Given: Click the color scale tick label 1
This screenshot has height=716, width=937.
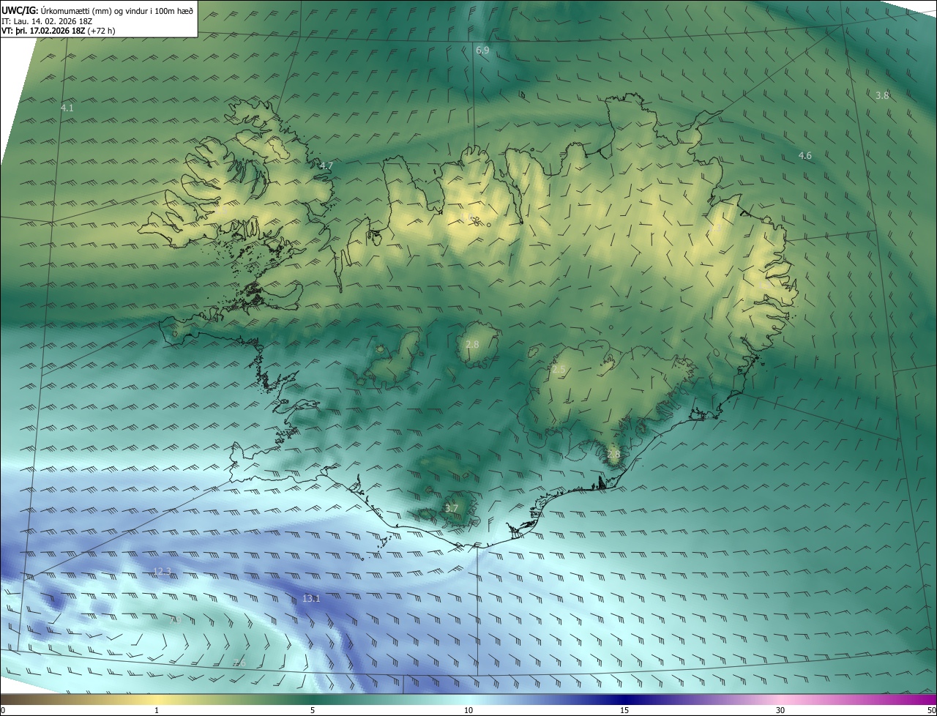Looking at the screenshot, I should pyautogui.click(x=157, y=710).
